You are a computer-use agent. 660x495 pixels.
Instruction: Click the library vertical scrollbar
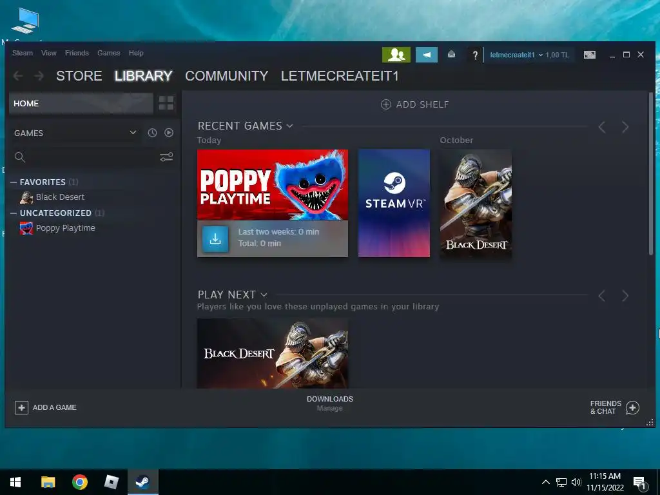pyautogui.click(x=651, y=173)
